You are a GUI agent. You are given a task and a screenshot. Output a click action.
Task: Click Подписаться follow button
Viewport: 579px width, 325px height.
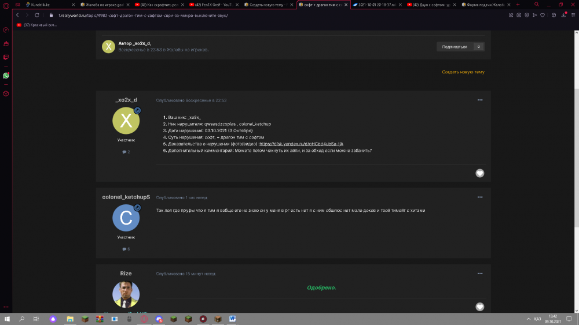pyautogui.click(x=455, y=47)
